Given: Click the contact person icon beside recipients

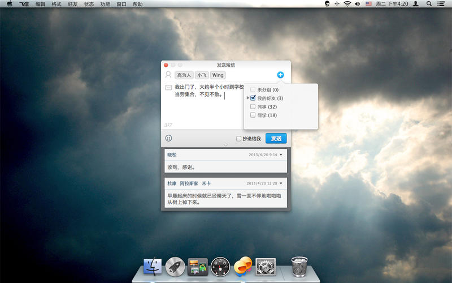Looking at the screenshot, I should [168, 75].
